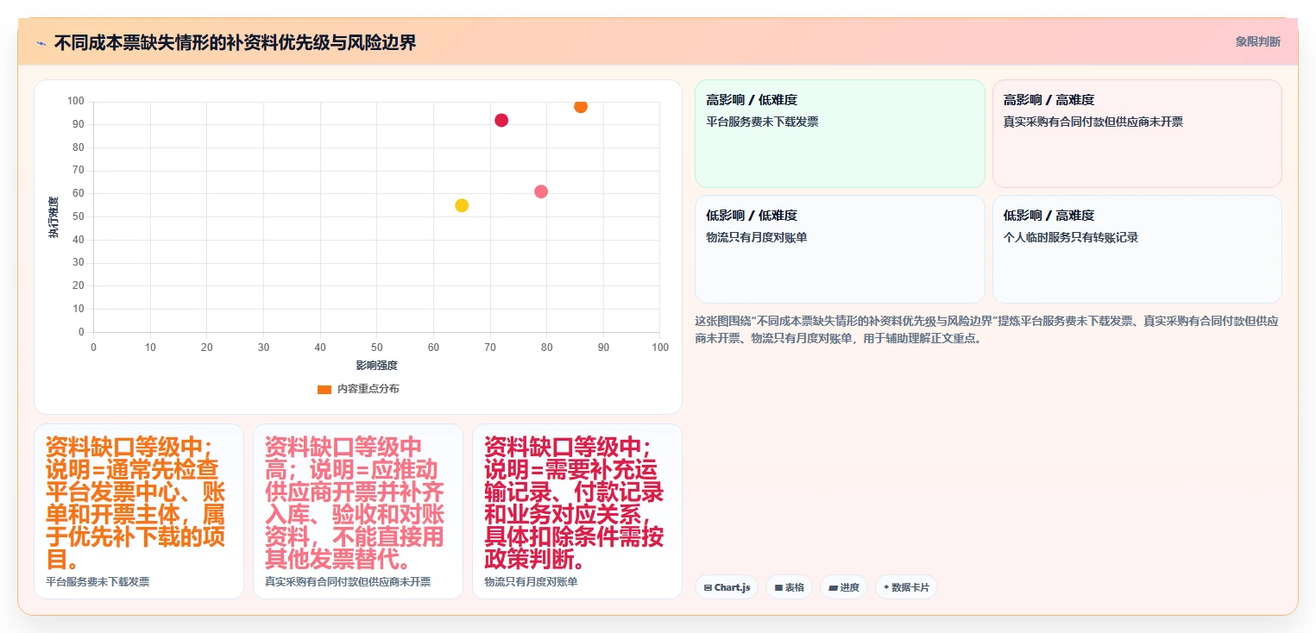Screen dimensions: 1316x633
Task: Click the main title 不同成本票缺失情形
Action: 235,42
